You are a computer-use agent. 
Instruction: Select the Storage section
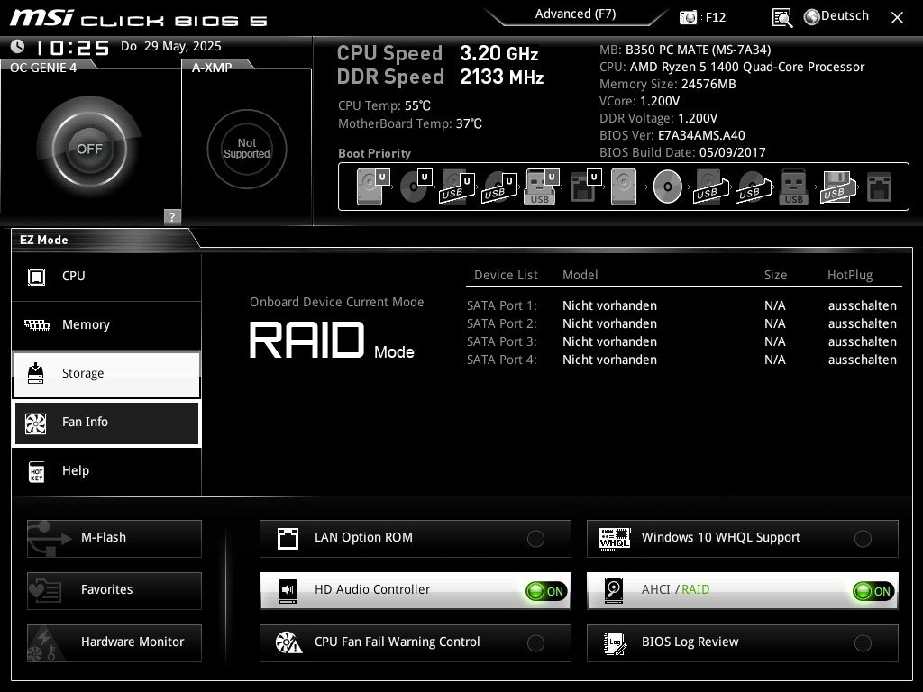(106, 374)
